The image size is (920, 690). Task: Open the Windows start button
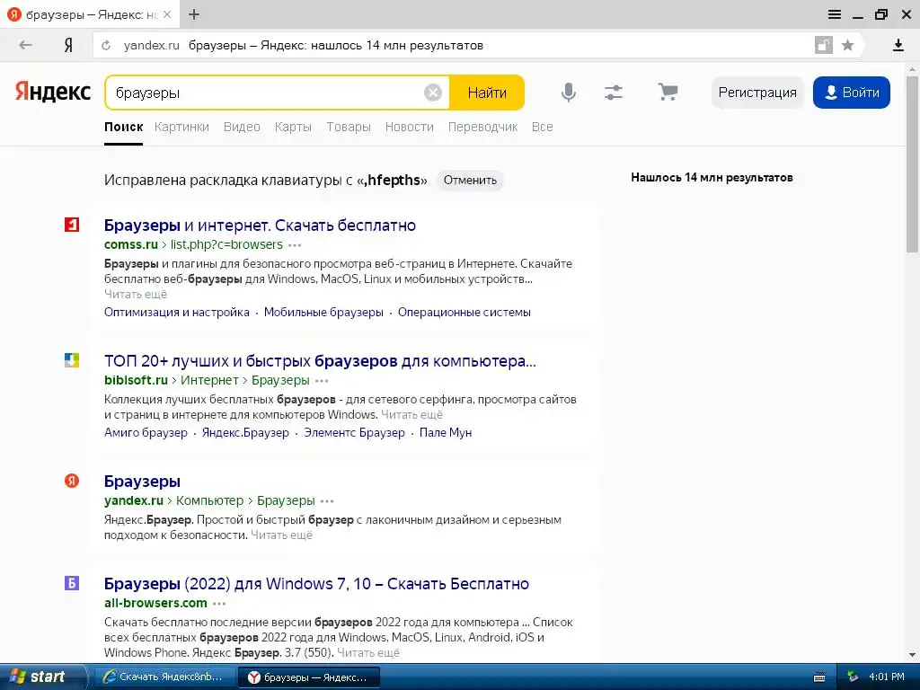tap(42, 677)
